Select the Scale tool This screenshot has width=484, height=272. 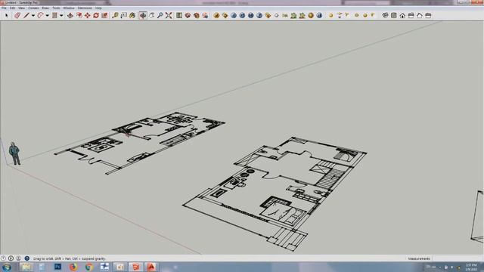tap(104, 15)
